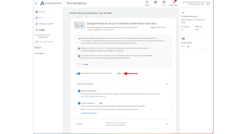Click the Haftalık tahminler trend chart icon
247x134 pixels.
coord(183,13)
